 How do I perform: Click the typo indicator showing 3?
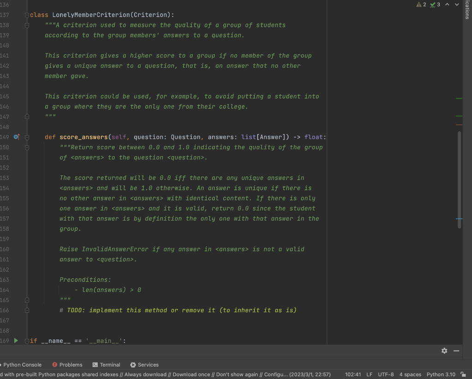435,5
